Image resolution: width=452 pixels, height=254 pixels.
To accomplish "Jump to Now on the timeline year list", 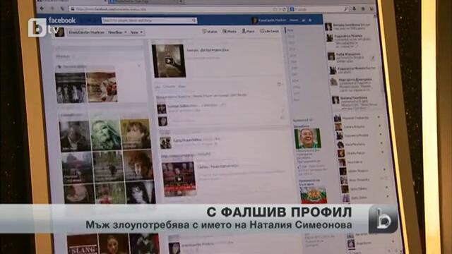I will [x=290, y=30].
